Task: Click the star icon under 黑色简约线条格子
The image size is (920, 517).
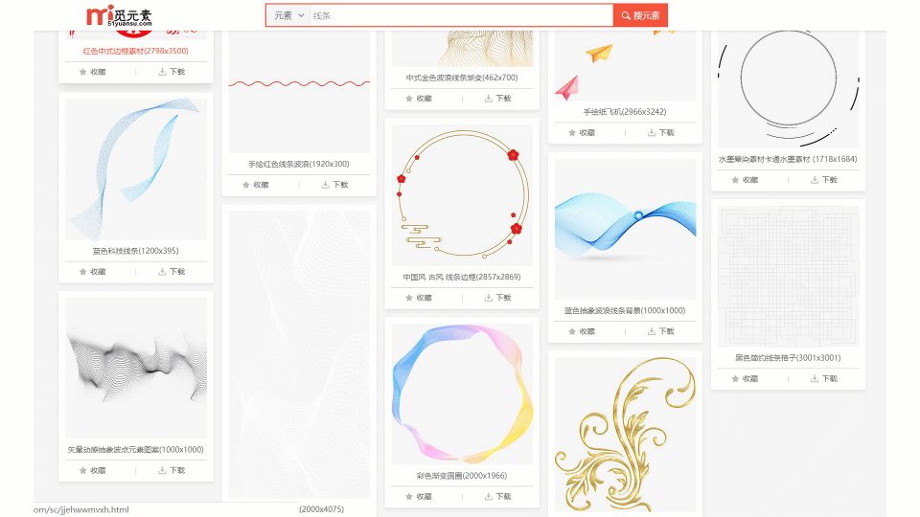Action: 735,379
